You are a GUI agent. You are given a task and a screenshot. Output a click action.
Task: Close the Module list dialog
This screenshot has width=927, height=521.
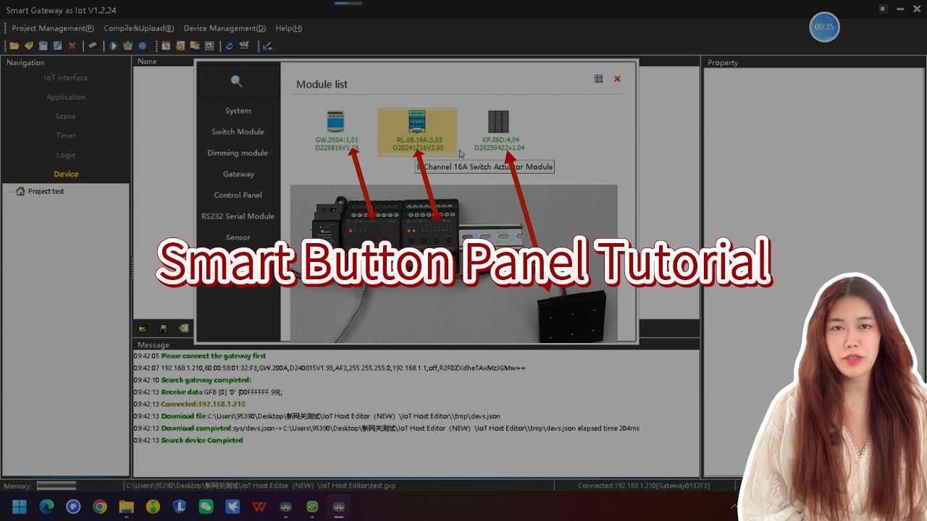coord(617,79)
